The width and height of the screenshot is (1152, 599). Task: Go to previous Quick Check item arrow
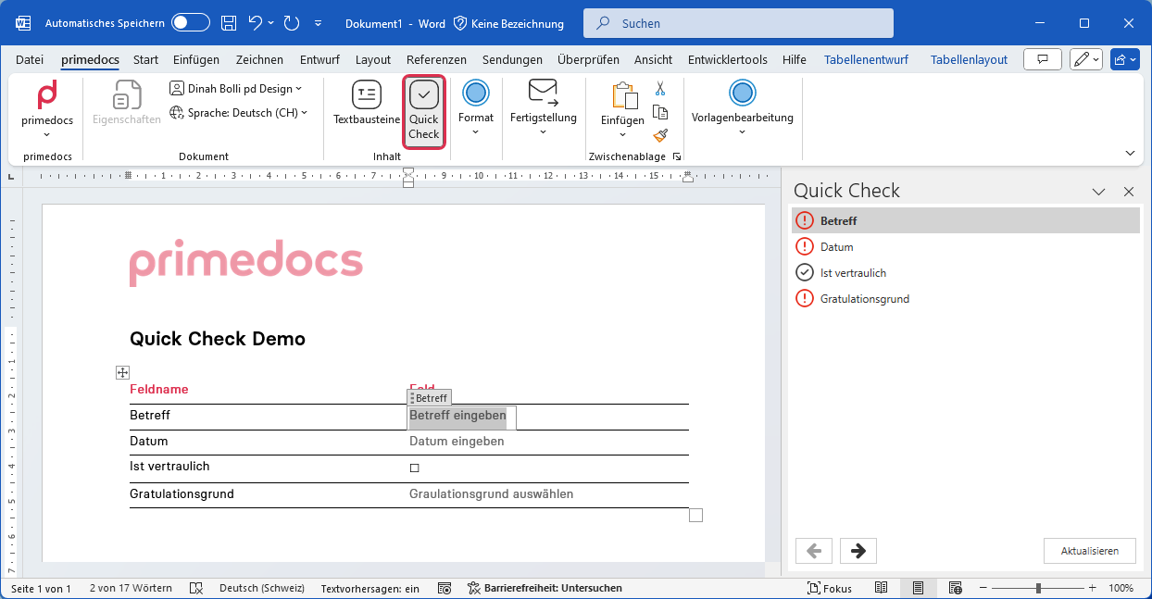(814, 551)
